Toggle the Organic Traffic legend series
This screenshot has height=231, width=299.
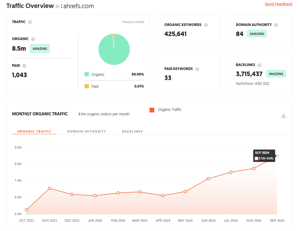click(152, 110)
